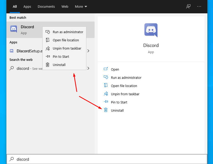Click blue shield icon in details pane
213x164 pixels.
[x=106, y=77]
